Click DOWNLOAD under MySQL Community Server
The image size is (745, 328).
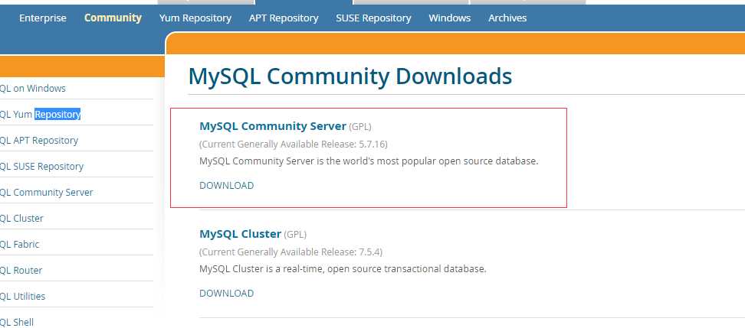(227, 185)
